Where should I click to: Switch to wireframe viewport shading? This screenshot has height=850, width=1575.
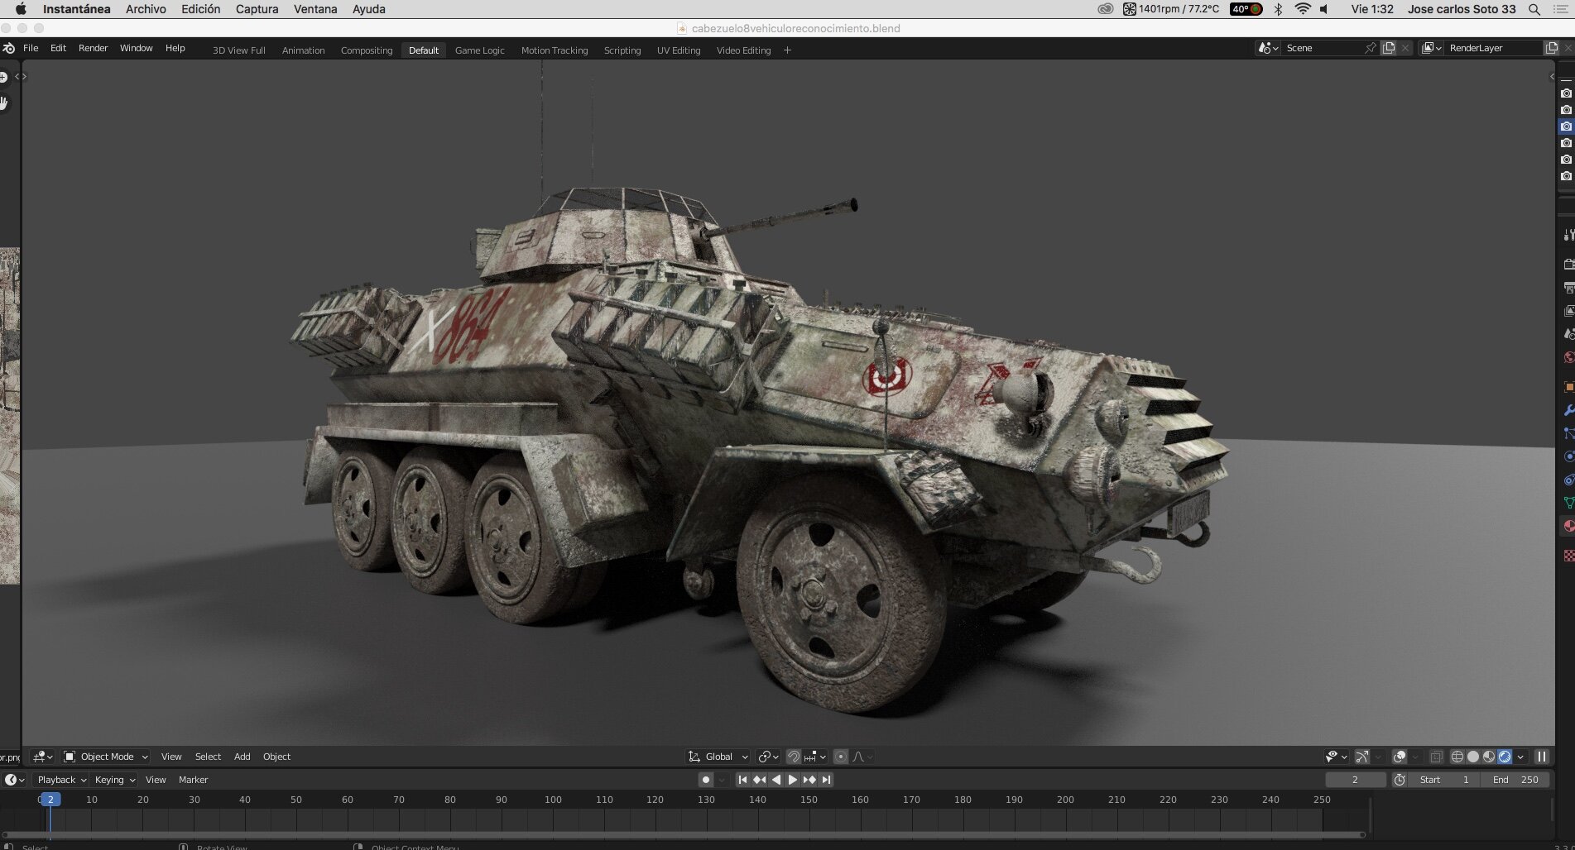point(1457,757)
